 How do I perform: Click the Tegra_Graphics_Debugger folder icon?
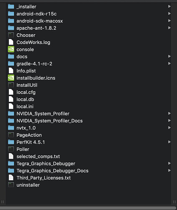click(x=11, y=163)
